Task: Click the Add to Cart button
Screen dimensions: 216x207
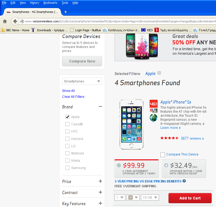Action: click(190, 198)
